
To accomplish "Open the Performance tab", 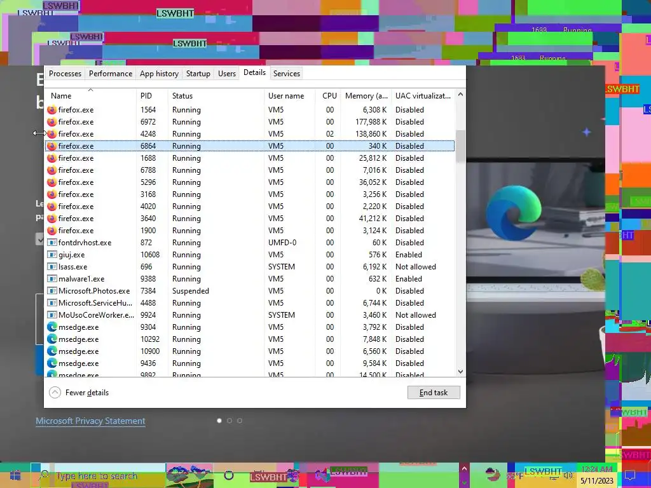I will pos(111,74).
